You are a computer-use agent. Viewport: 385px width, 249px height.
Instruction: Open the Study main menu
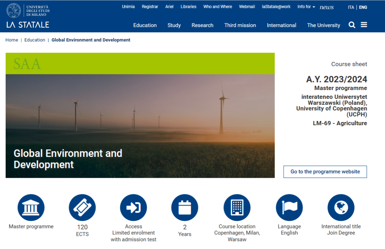(x=174, y=25)
